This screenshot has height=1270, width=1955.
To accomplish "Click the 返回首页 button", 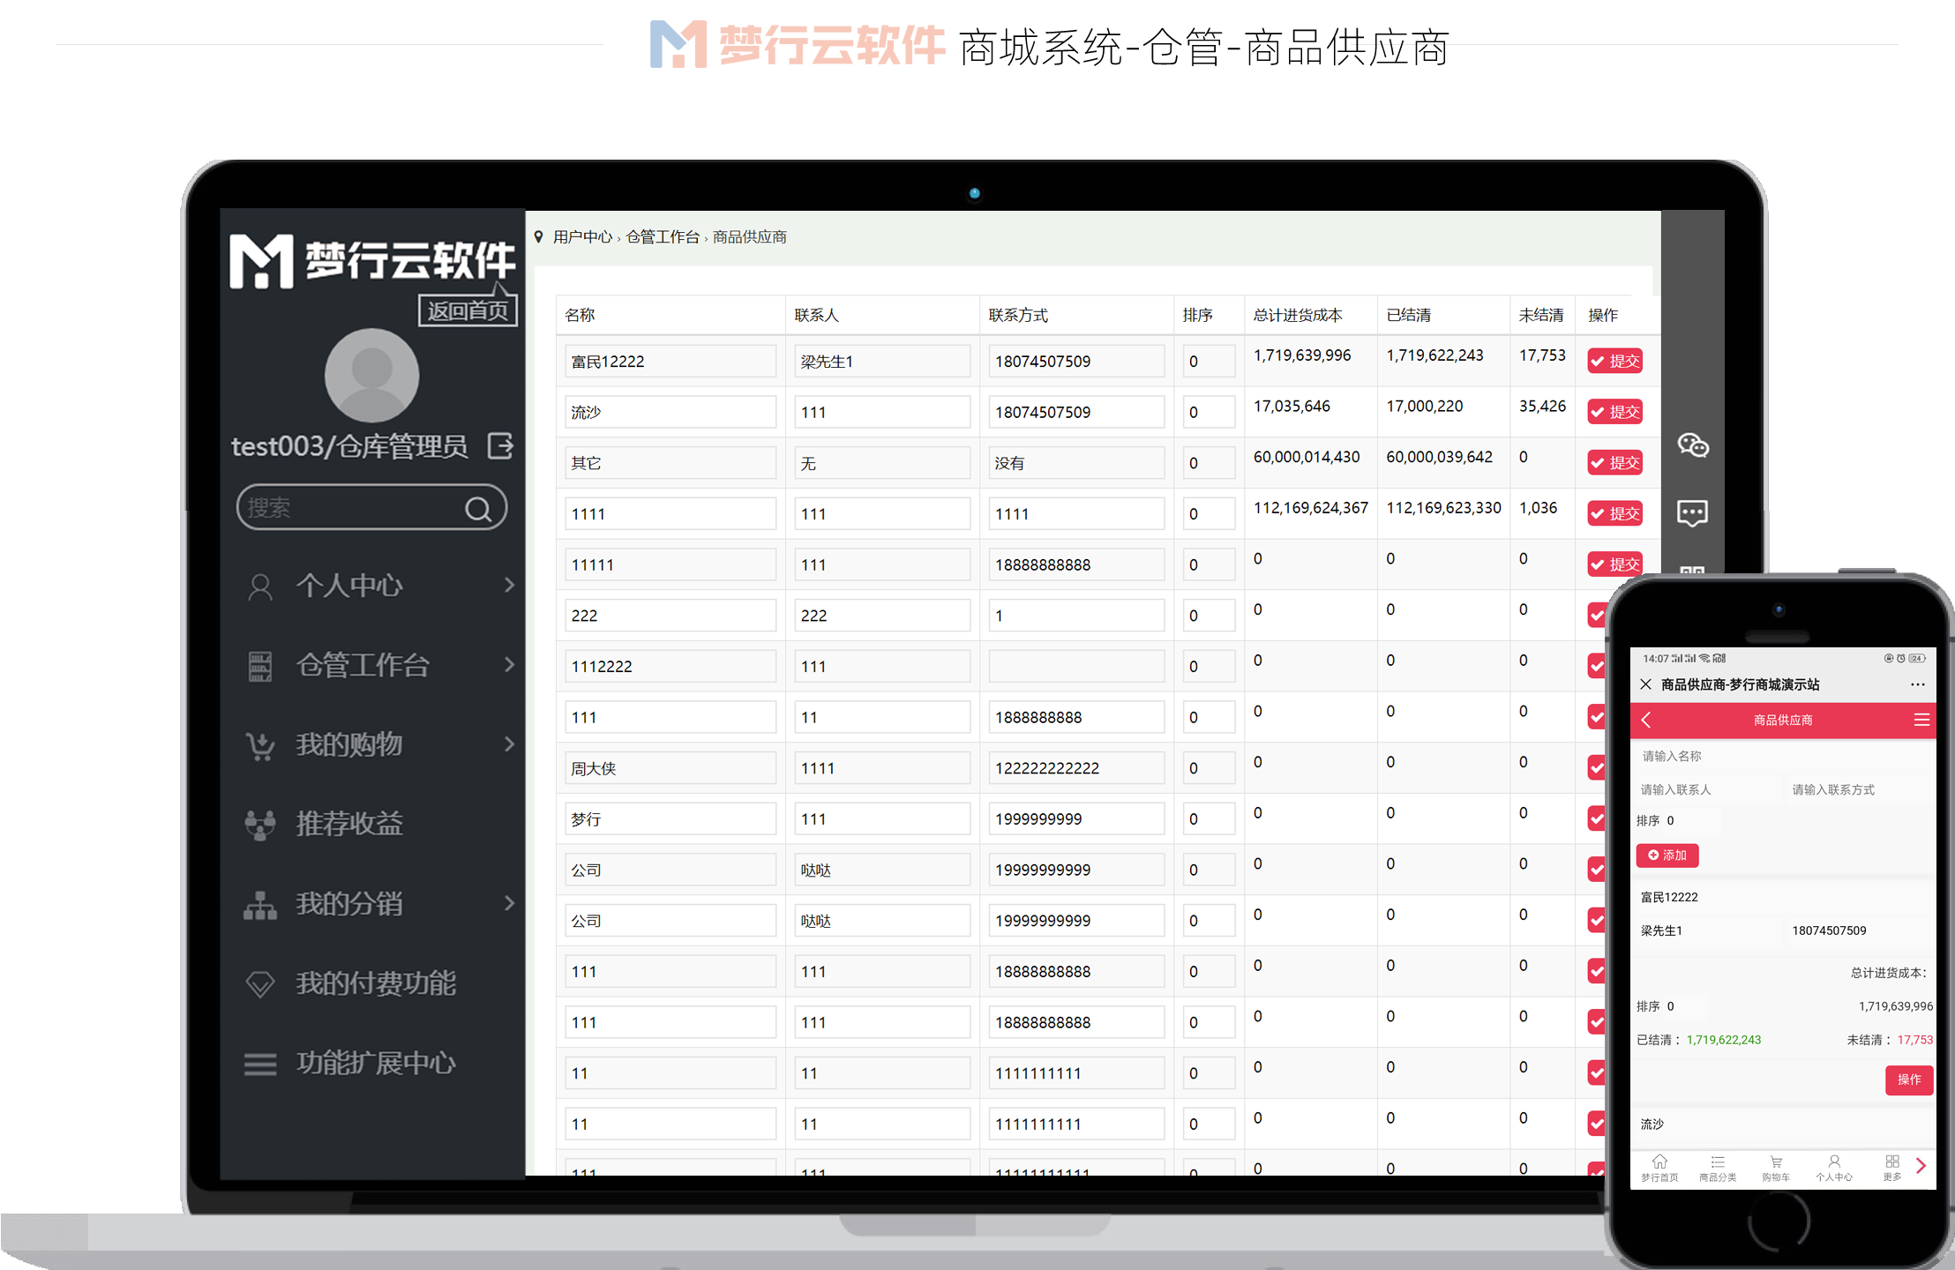I will pos(468,310).
